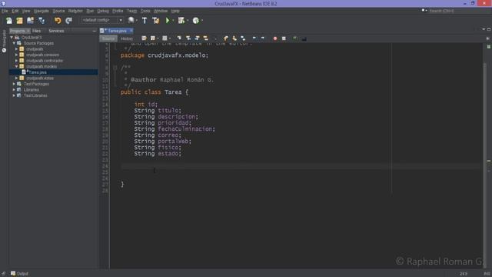The width and height of the screenshot is (492, 277).
Task: Click the class name 'Tarea' in code
Action: [173, 92]
